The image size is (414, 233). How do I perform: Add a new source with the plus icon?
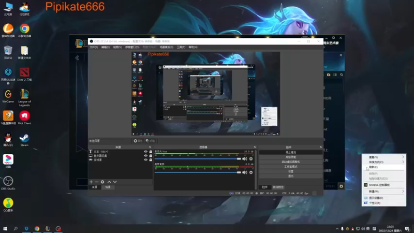click(91, 182)
